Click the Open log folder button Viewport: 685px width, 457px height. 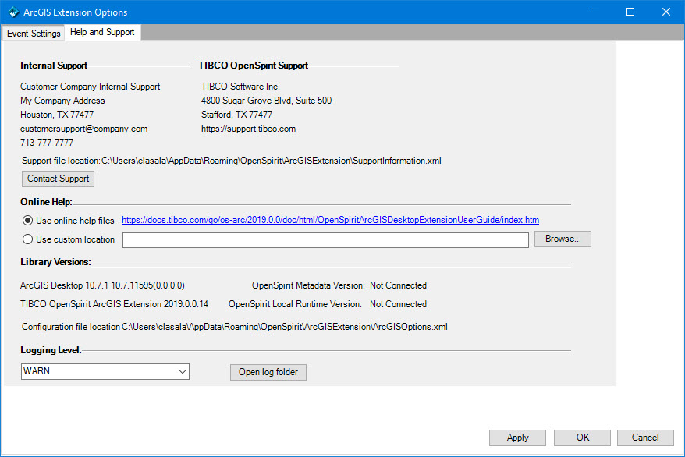(x=268, y=372)
